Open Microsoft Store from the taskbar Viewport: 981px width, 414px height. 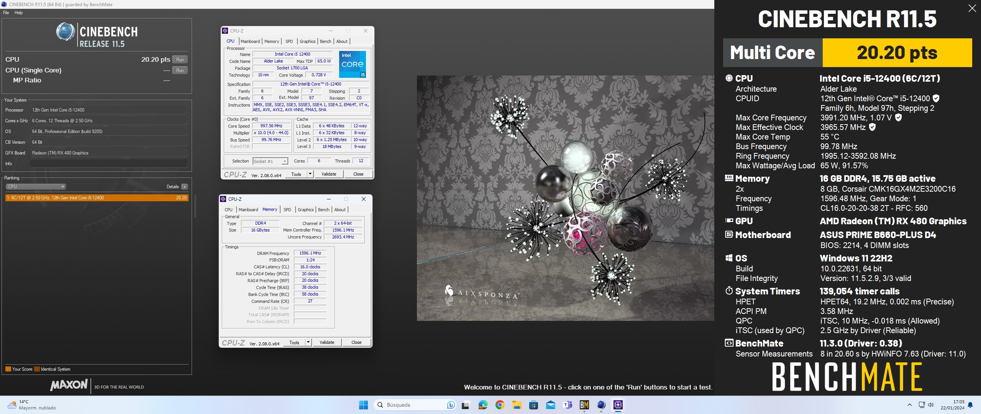[533, 405]
